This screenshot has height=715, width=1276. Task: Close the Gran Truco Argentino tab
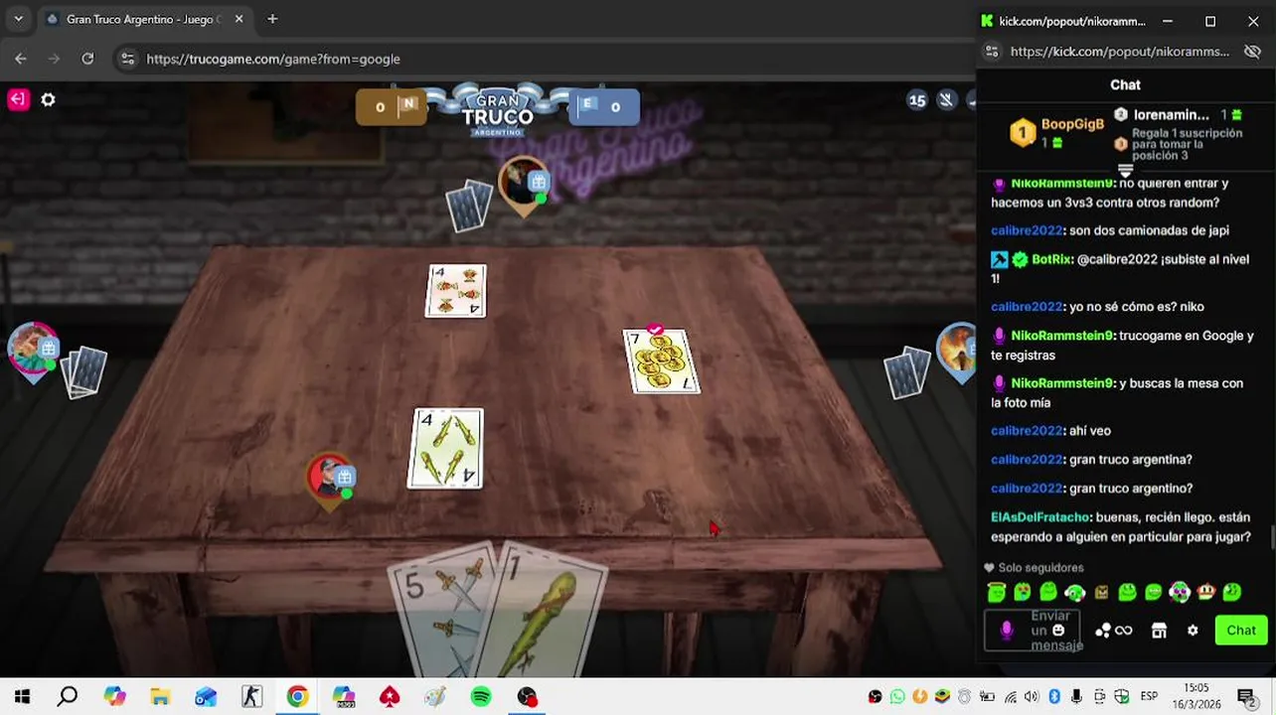pyautogui.click(x=239, y=19)
